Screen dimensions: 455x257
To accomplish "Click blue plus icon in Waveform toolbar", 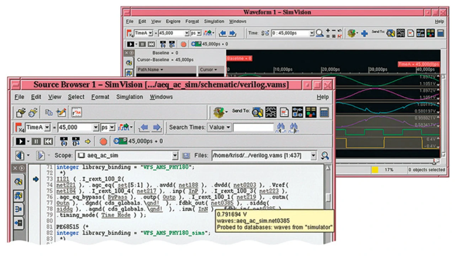I will point(364,33).
